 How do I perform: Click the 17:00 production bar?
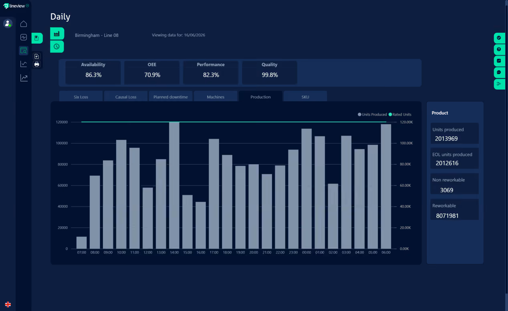pyautogui.click(x=214, y=194)
